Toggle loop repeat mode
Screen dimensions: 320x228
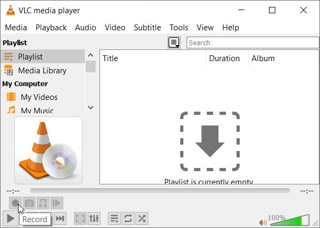pyautogui.click(x=128, y=218)
